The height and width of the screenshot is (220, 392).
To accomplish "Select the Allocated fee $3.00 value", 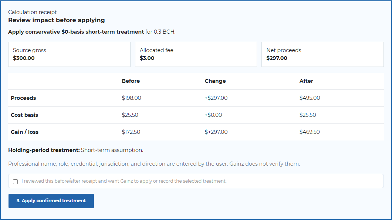I will click(147, 58).
